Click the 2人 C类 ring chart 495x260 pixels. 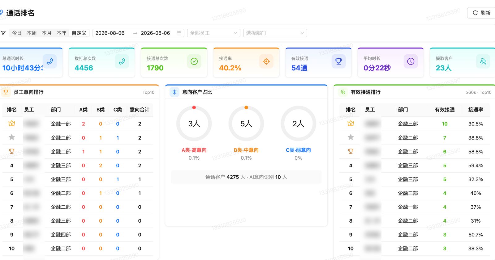point(298,124)
